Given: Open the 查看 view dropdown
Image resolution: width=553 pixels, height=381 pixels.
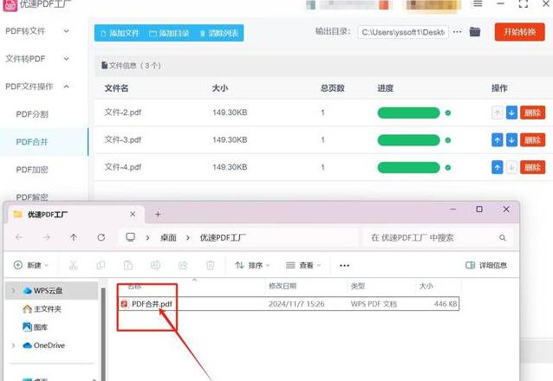Looking at the screenshot, I should [303, 265].
